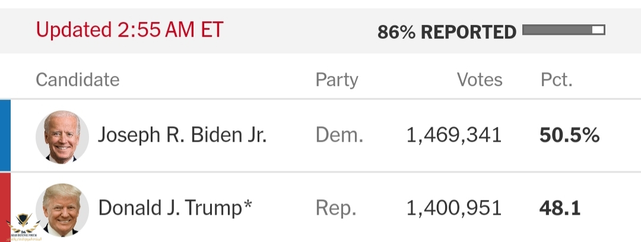Click the Rep. party label
This screenshot has height=242, width=641.
336,209
